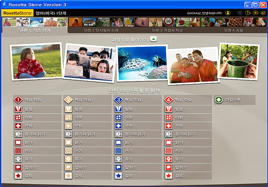Open lesson 2 발음 pronunciation activity
Viewport: 268px width, 187px height.
[x=88, y=109]
